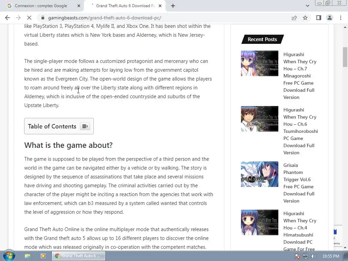Screen dimensions: 348x261
Task: Open the network tray icon
Action: 306,256
